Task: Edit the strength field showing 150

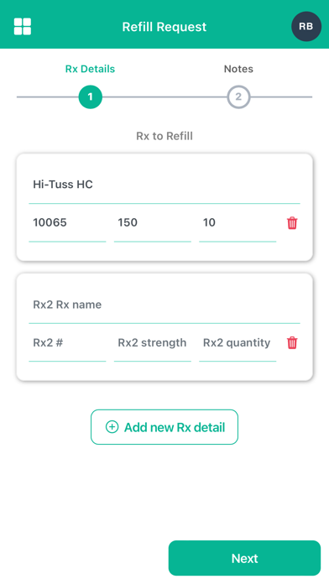Action: pyautogui.click(x=153, y=223)
